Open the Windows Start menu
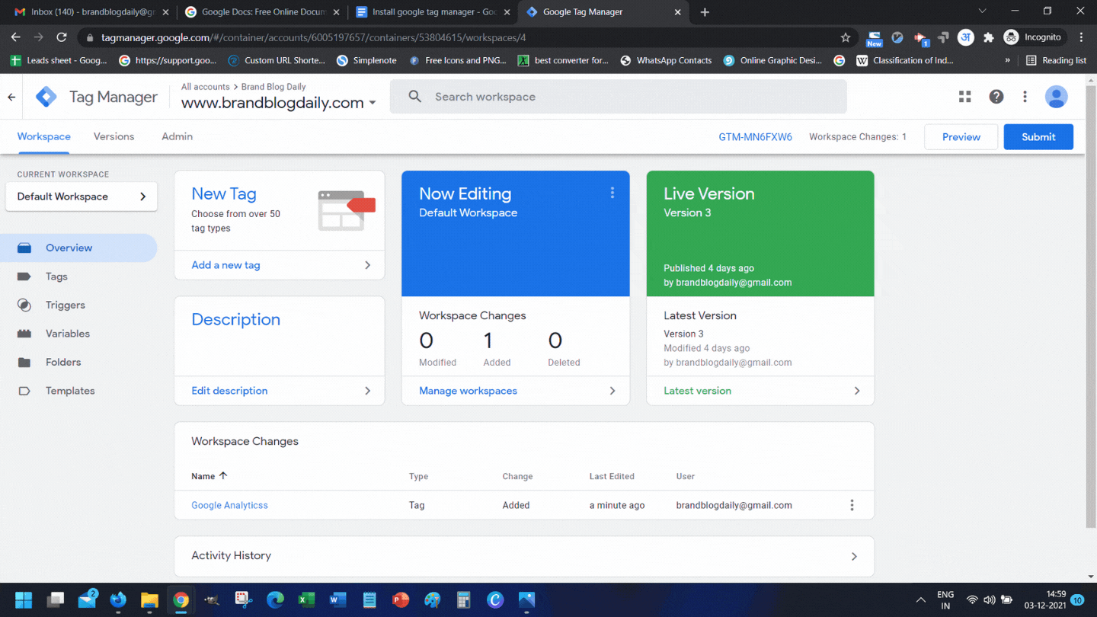Screen dimensions: 1097x617 (x=24, y=600)
